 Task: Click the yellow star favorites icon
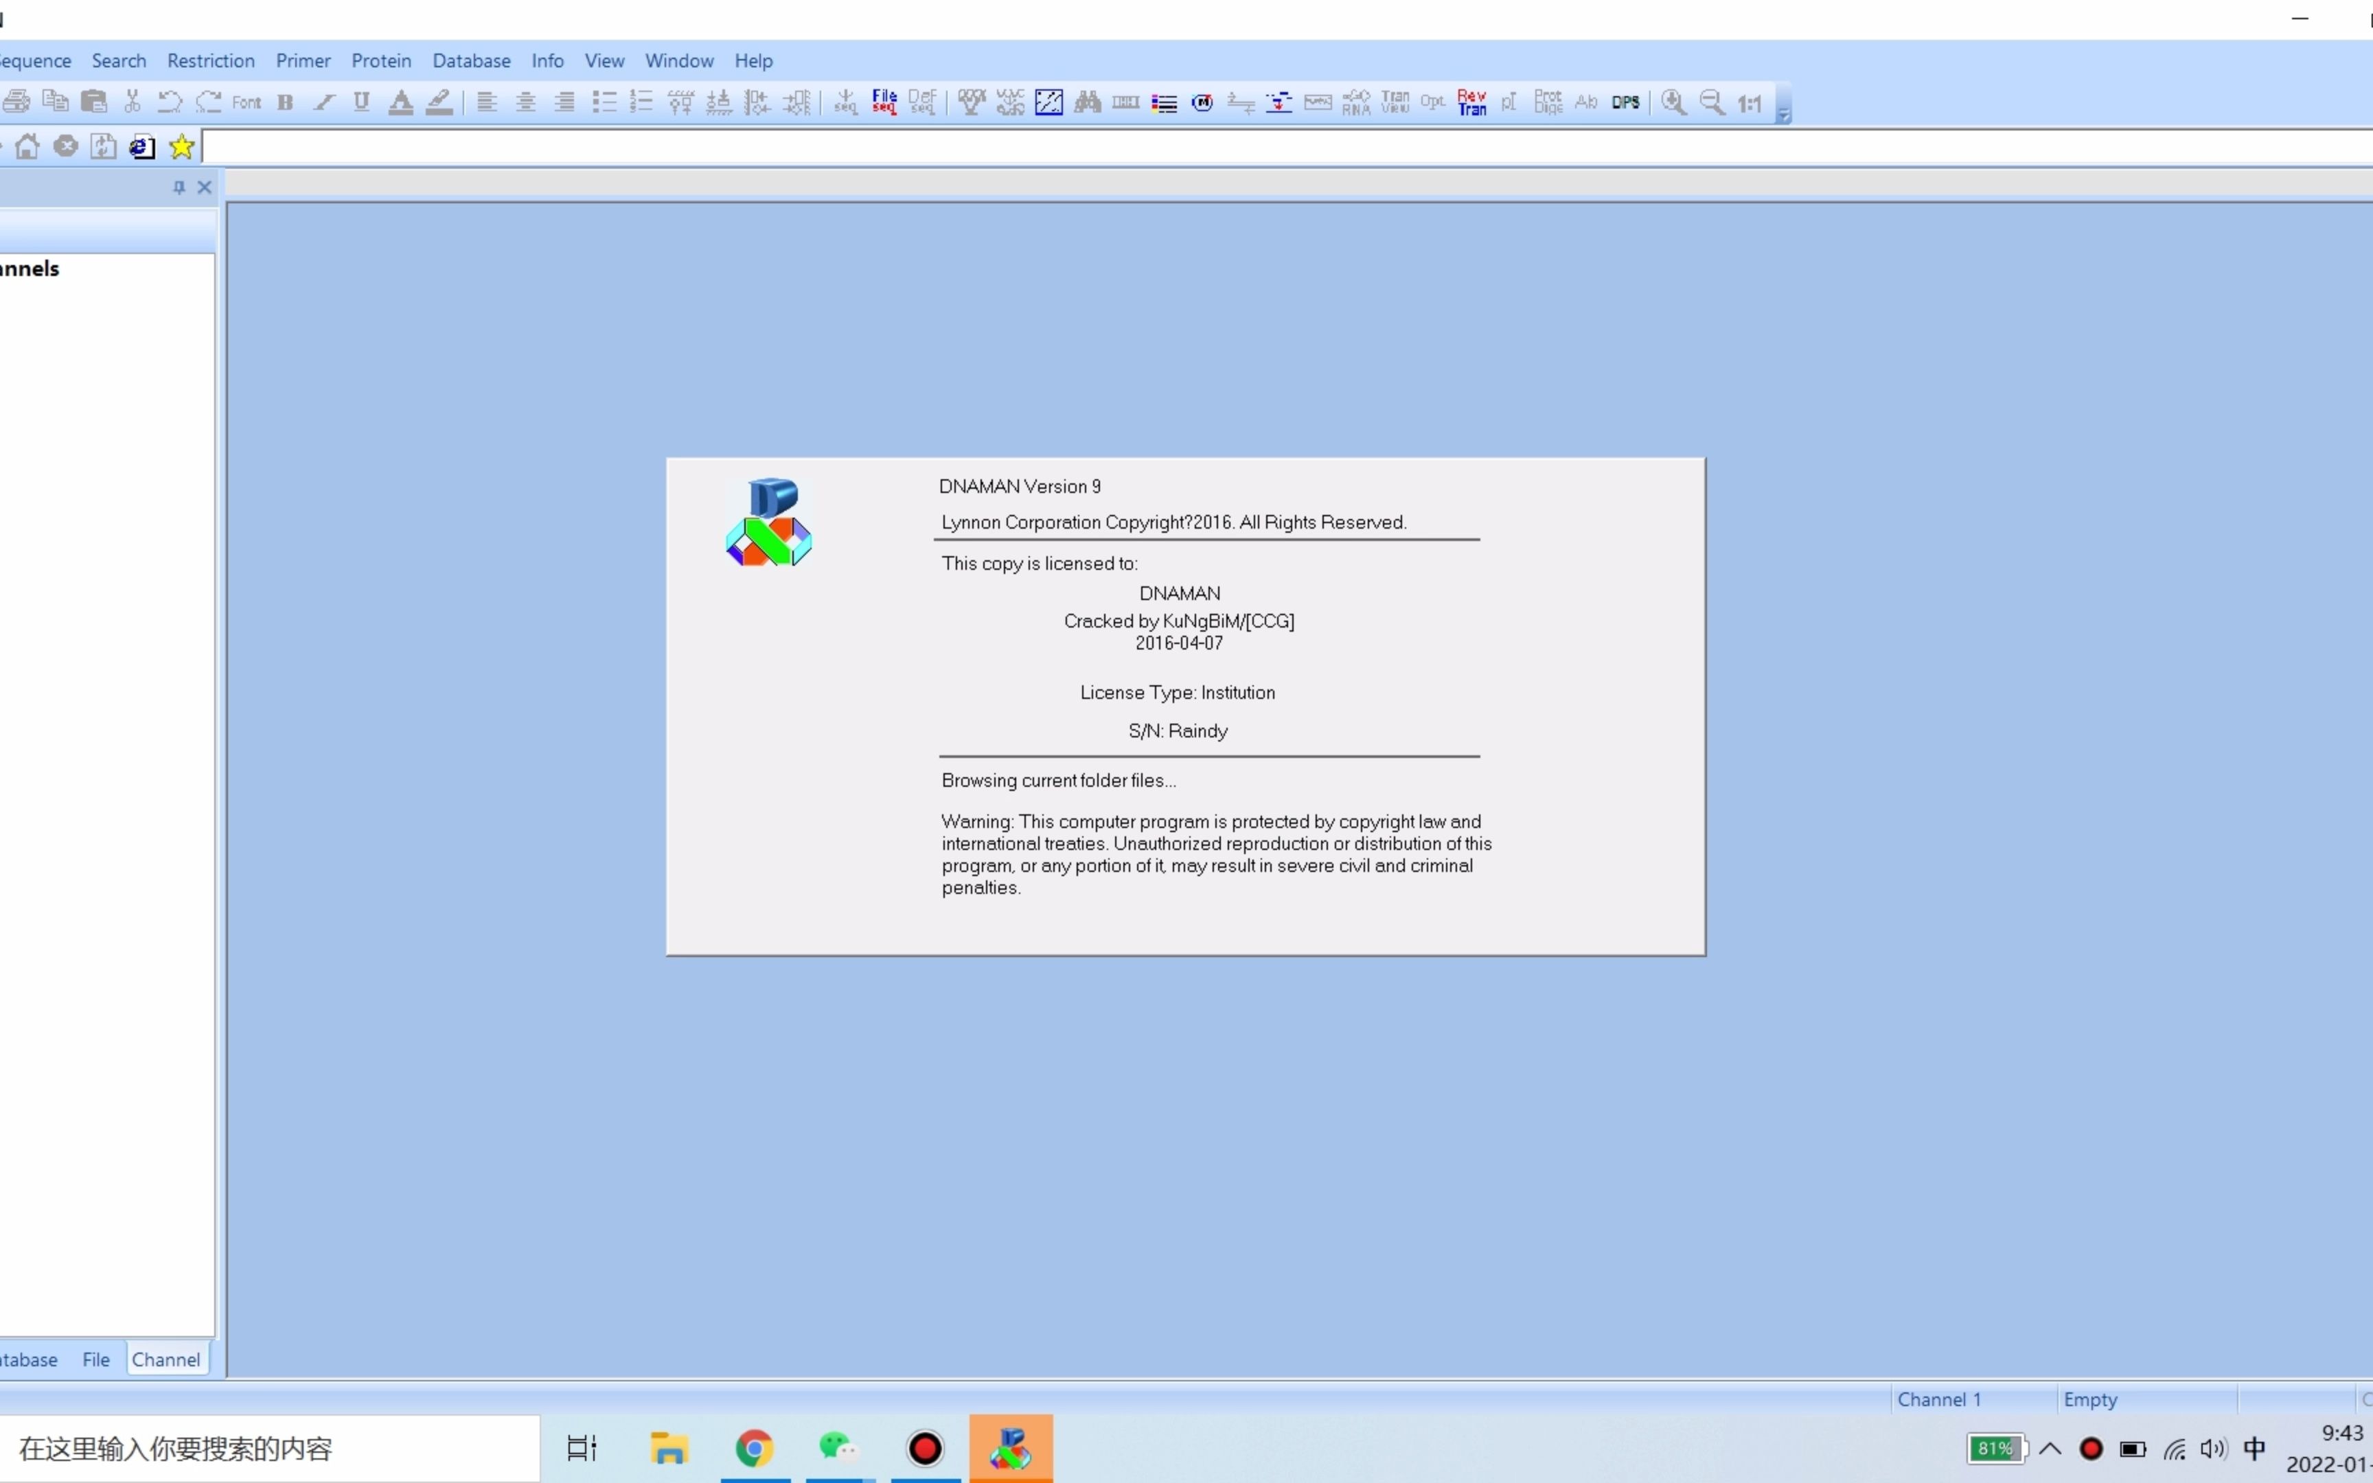tap(181, 147)
